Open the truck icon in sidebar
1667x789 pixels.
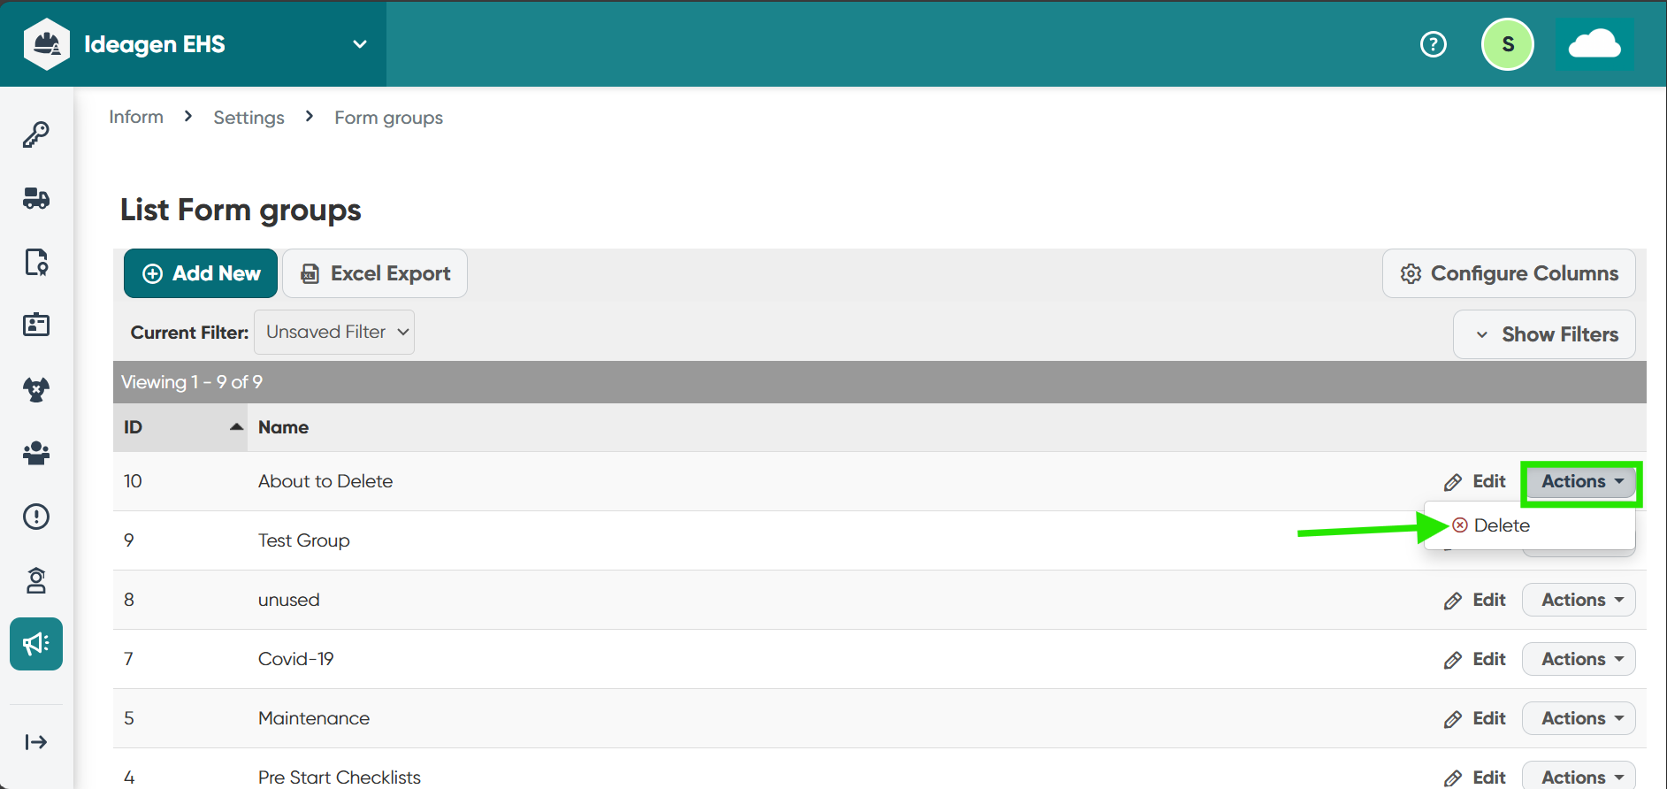pos(36,198)
